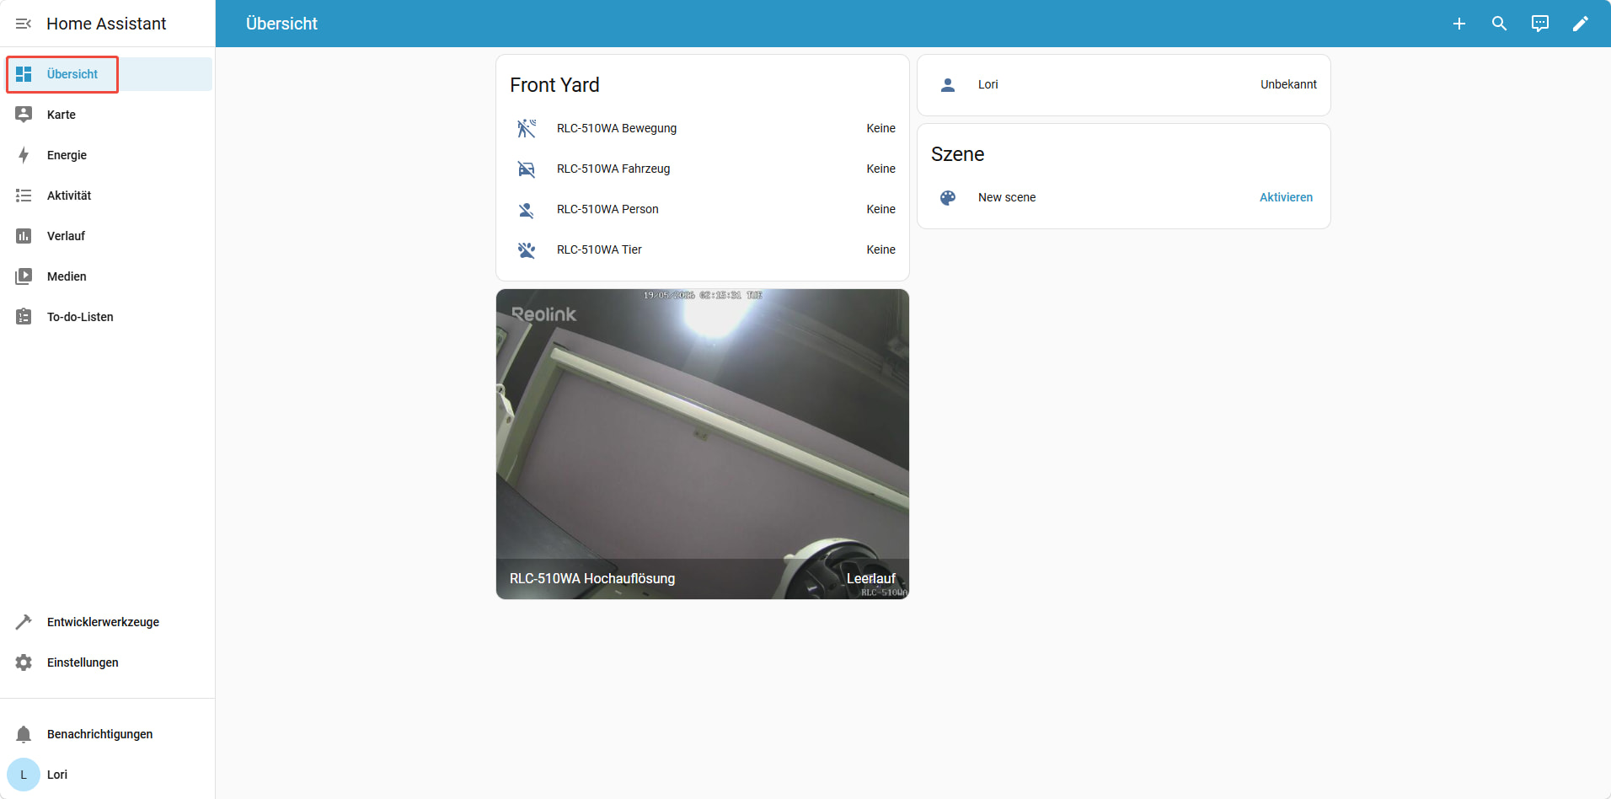
Task: Click the Karte map icon
Action: pos(24,115)
